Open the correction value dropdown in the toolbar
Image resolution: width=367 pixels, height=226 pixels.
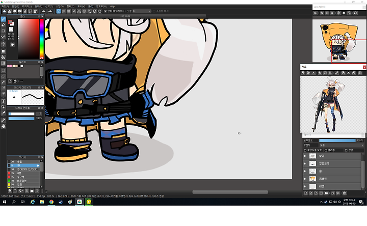[142, 11]
